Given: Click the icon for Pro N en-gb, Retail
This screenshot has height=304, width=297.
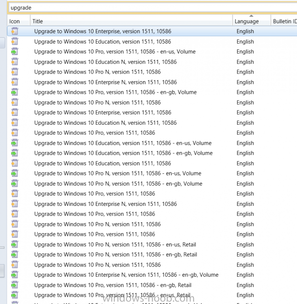Looking at the screenshot, I should tap(15, 255).
